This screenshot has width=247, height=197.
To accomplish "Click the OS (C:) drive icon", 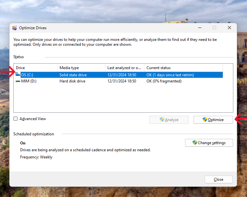I will tap(18, 74).
